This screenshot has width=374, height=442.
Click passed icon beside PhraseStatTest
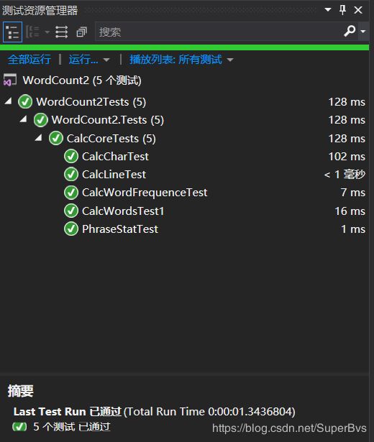point(71,229)
